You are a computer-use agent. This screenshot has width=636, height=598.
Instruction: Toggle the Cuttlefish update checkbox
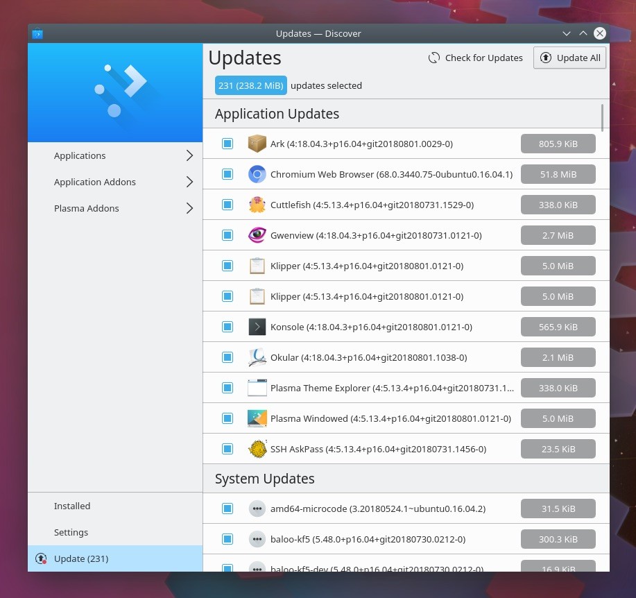point(227,205)
